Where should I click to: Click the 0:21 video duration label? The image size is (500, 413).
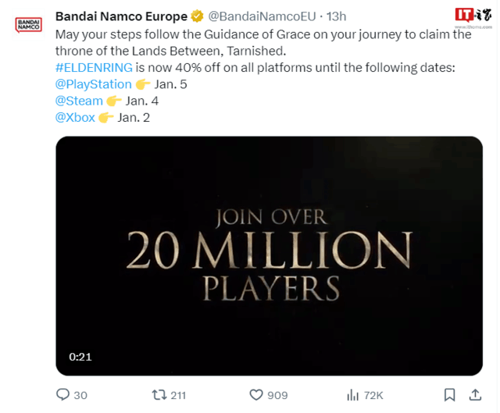pos(80,357)
